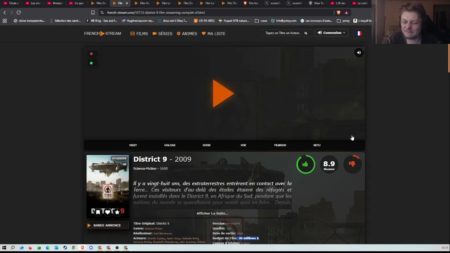The width and height of the screenshot is (450, 253).
Task: Open 'info@yotoy.com' bookmark
Action: [x=284, y=21]
